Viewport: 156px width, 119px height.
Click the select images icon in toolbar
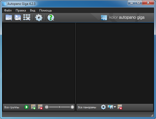tap(18, 18)
